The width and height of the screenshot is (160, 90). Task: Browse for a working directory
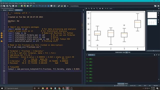click(155, 6)
